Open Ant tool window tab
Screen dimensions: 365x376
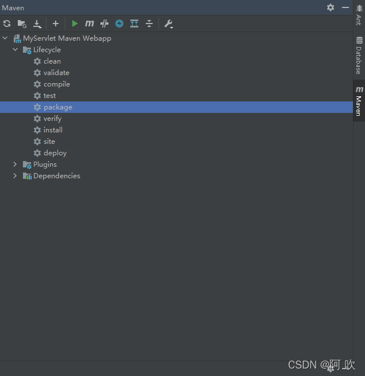coord(359,15)
